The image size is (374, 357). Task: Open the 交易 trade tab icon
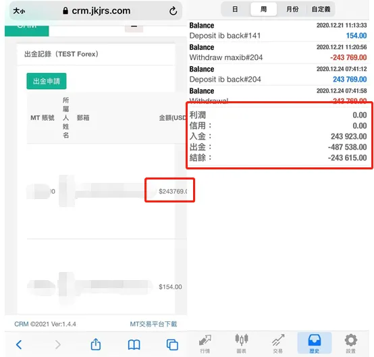278,344
